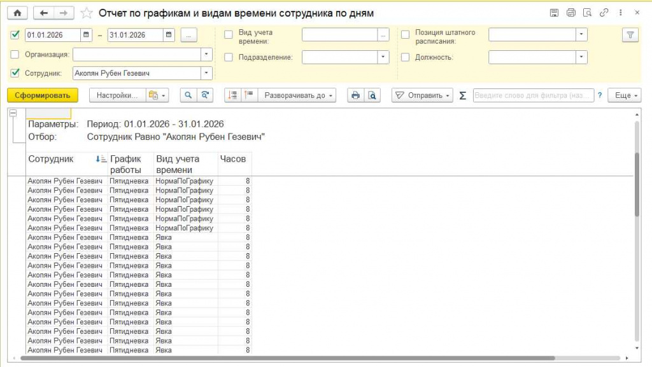The image size is (652, 367).
Task: Click the Сформировать button
Action: 43,95
